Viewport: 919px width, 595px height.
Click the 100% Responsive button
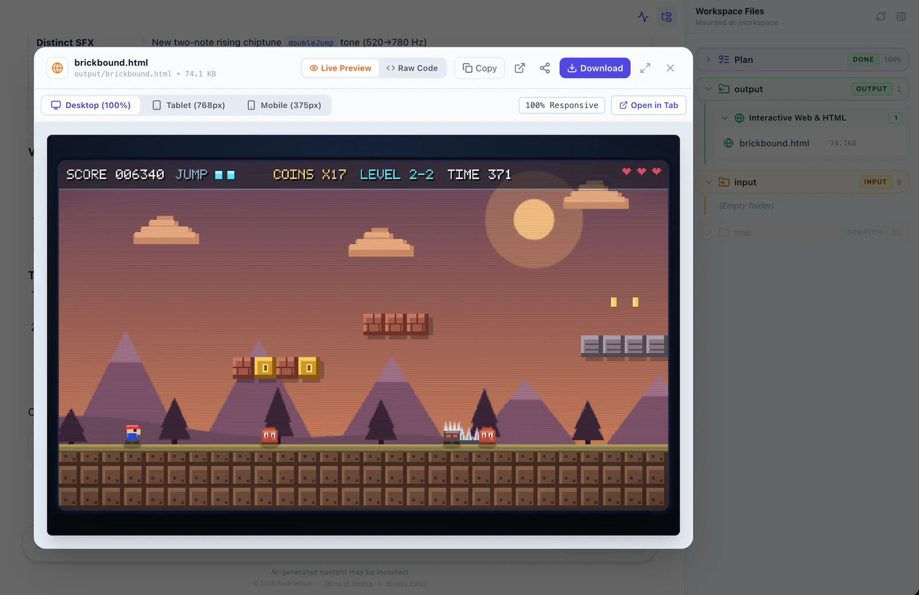(x=562, y=105)
